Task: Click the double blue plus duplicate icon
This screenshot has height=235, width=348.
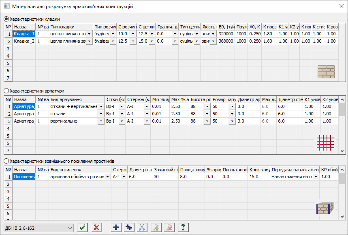Action: click(129, 227)
